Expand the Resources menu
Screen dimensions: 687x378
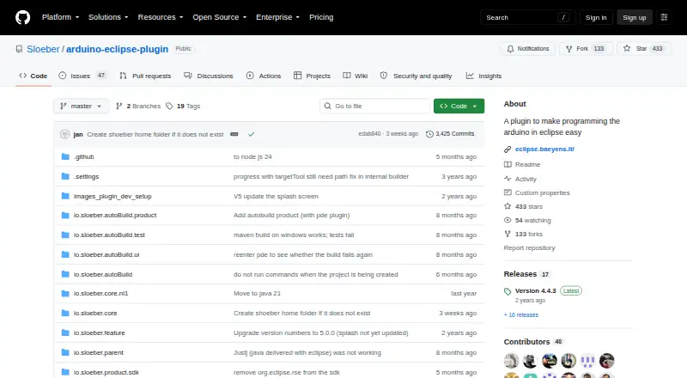161,17
